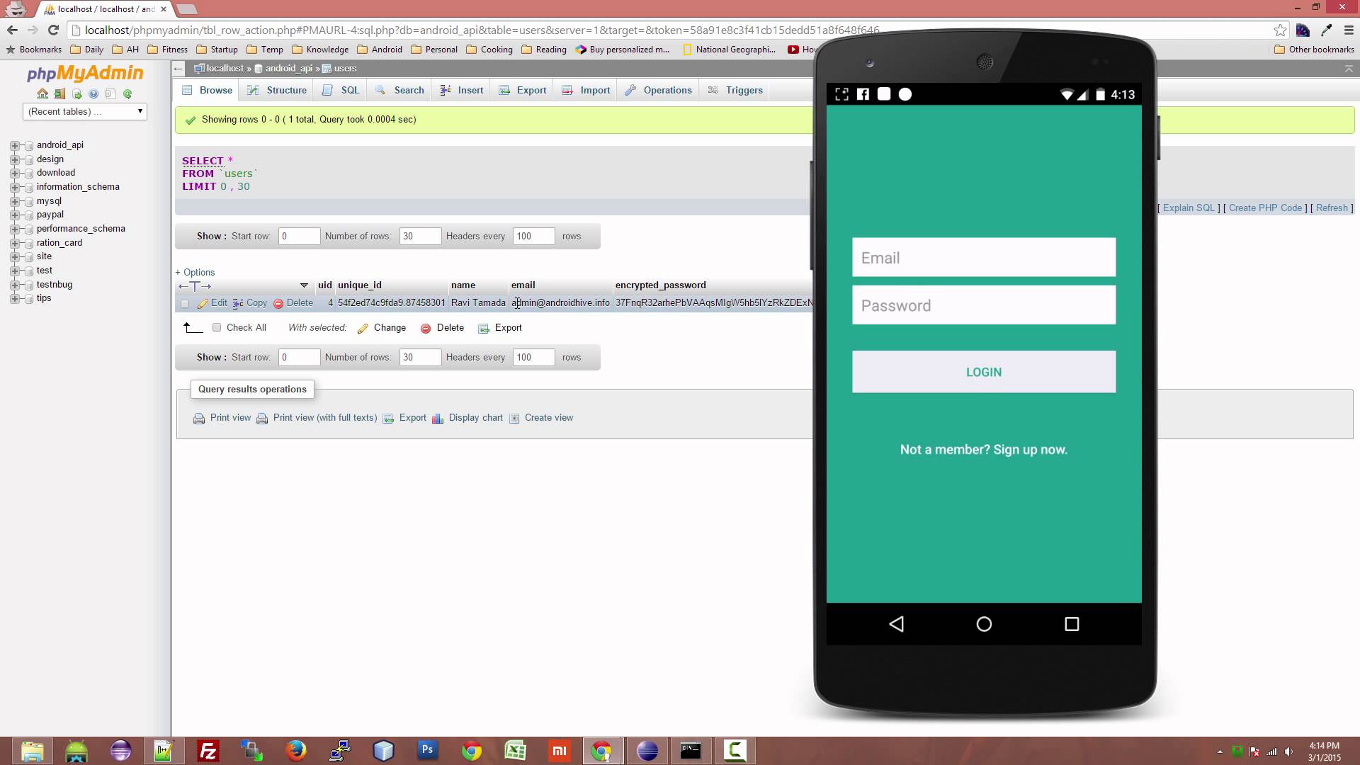This screenshot has width=1360, height=765.
Task: Toggle the Check All checkbox
Action: tap(216, 328)
